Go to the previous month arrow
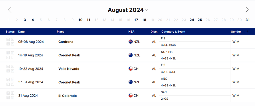Viewport: 255px width, 106px height. (x=10, y=10)
